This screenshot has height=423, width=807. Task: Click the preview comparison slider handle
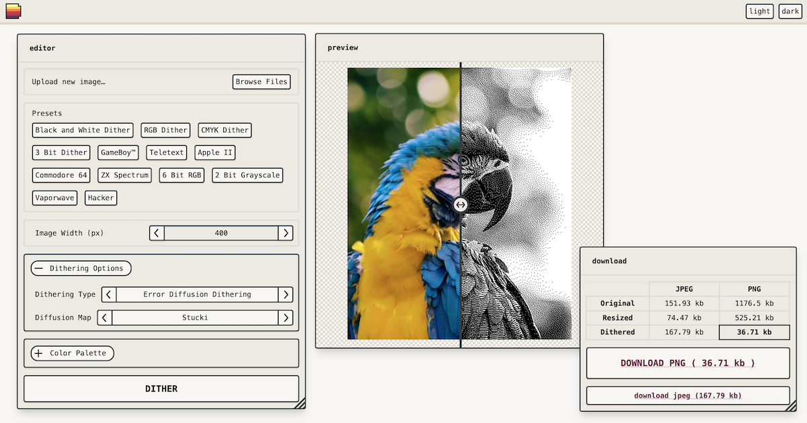point(461,205)
